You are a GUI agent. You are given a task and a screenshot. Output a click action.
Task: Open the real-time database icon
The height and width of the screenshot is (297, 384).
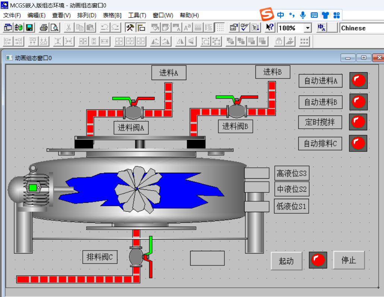[19, 28]
